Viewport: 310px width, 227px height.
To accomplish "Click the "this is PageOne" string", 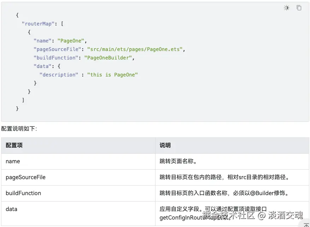I will [x=112, y=75].
